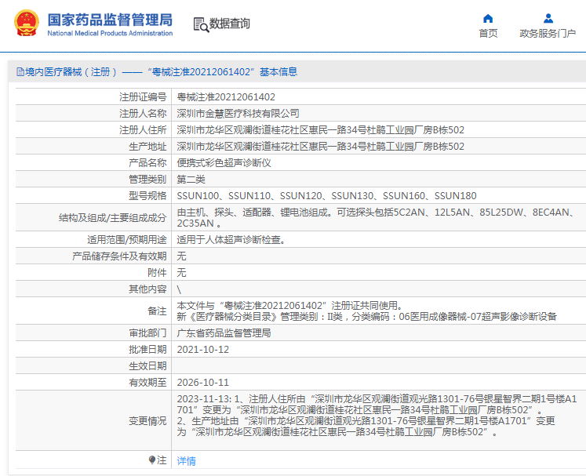Open the 政务服务门户 user icon
586x476 pixels.
coord(548,18)
